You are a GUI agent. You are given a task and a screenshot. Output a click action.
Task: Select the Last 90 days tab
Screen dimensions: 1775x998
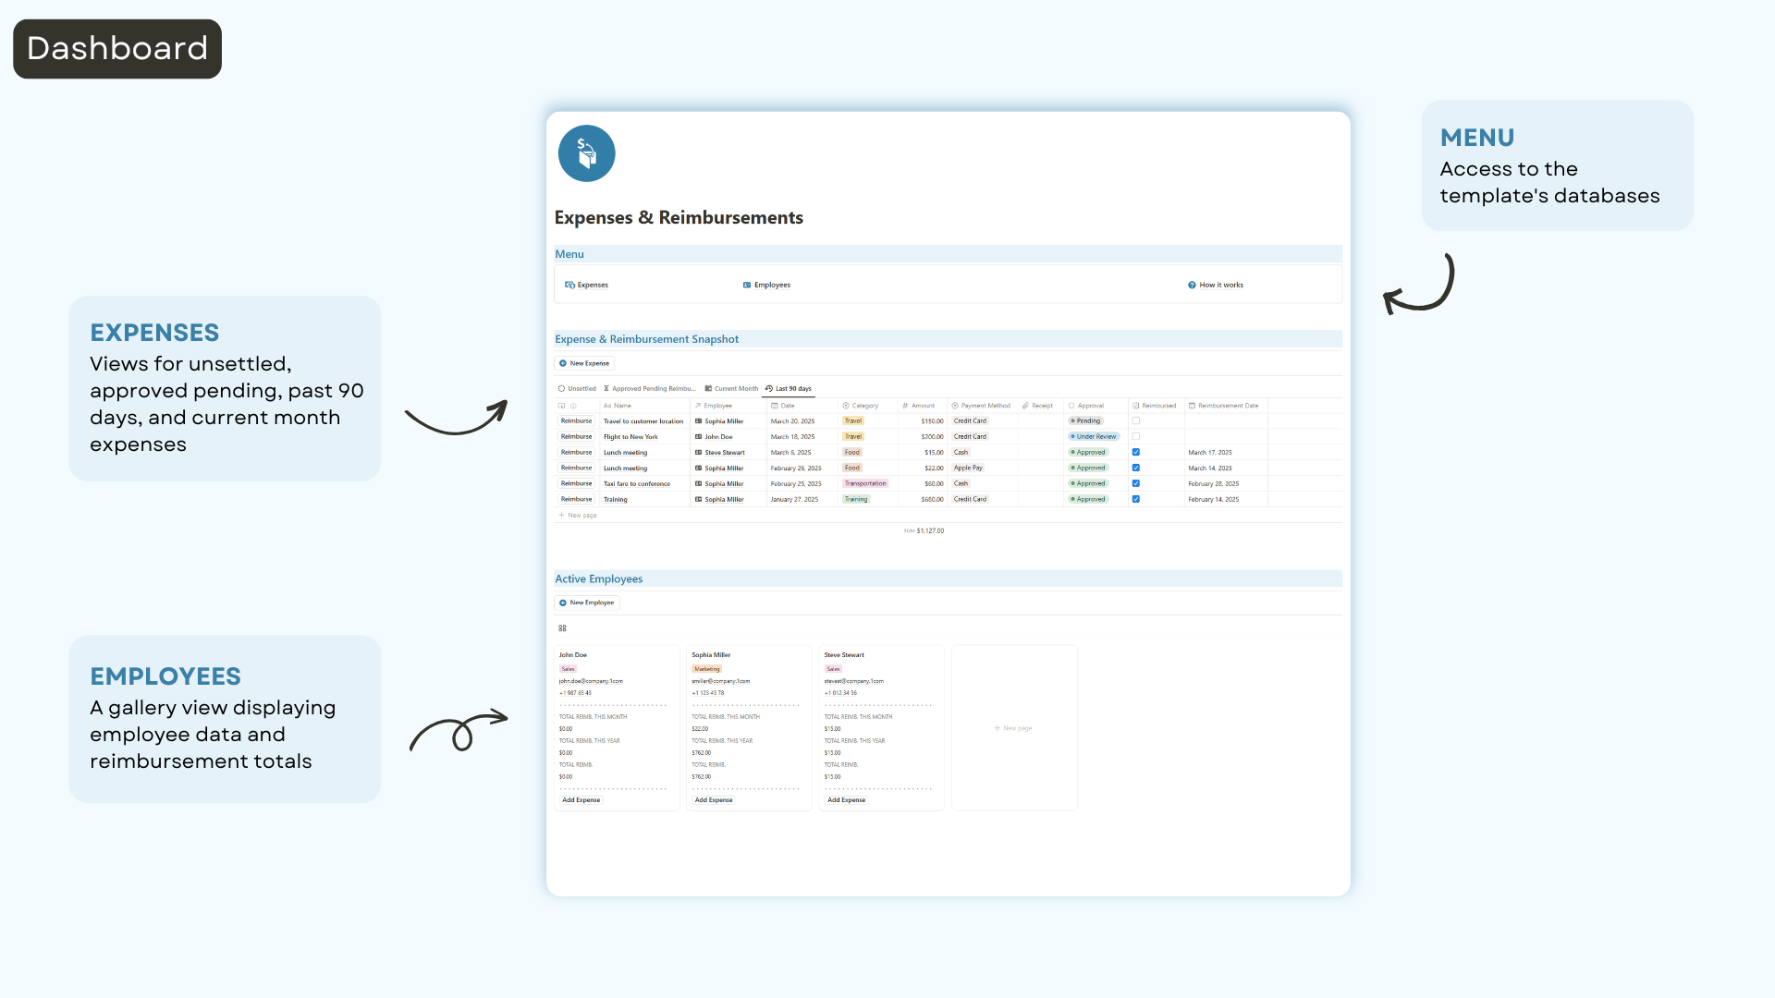789,388
